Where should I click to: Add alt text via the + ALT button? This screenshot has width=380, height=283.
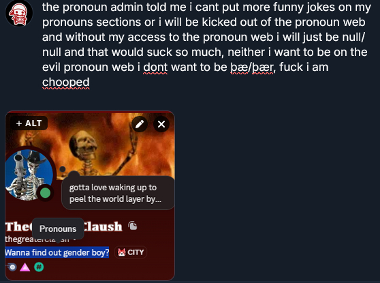[29, 123]
